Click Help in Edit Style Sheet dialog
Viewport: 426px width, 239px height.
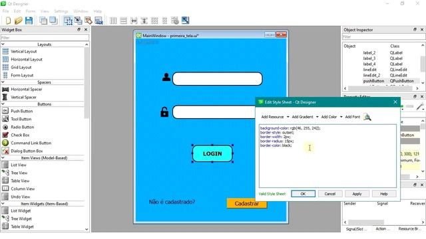[x=384, y=194]
